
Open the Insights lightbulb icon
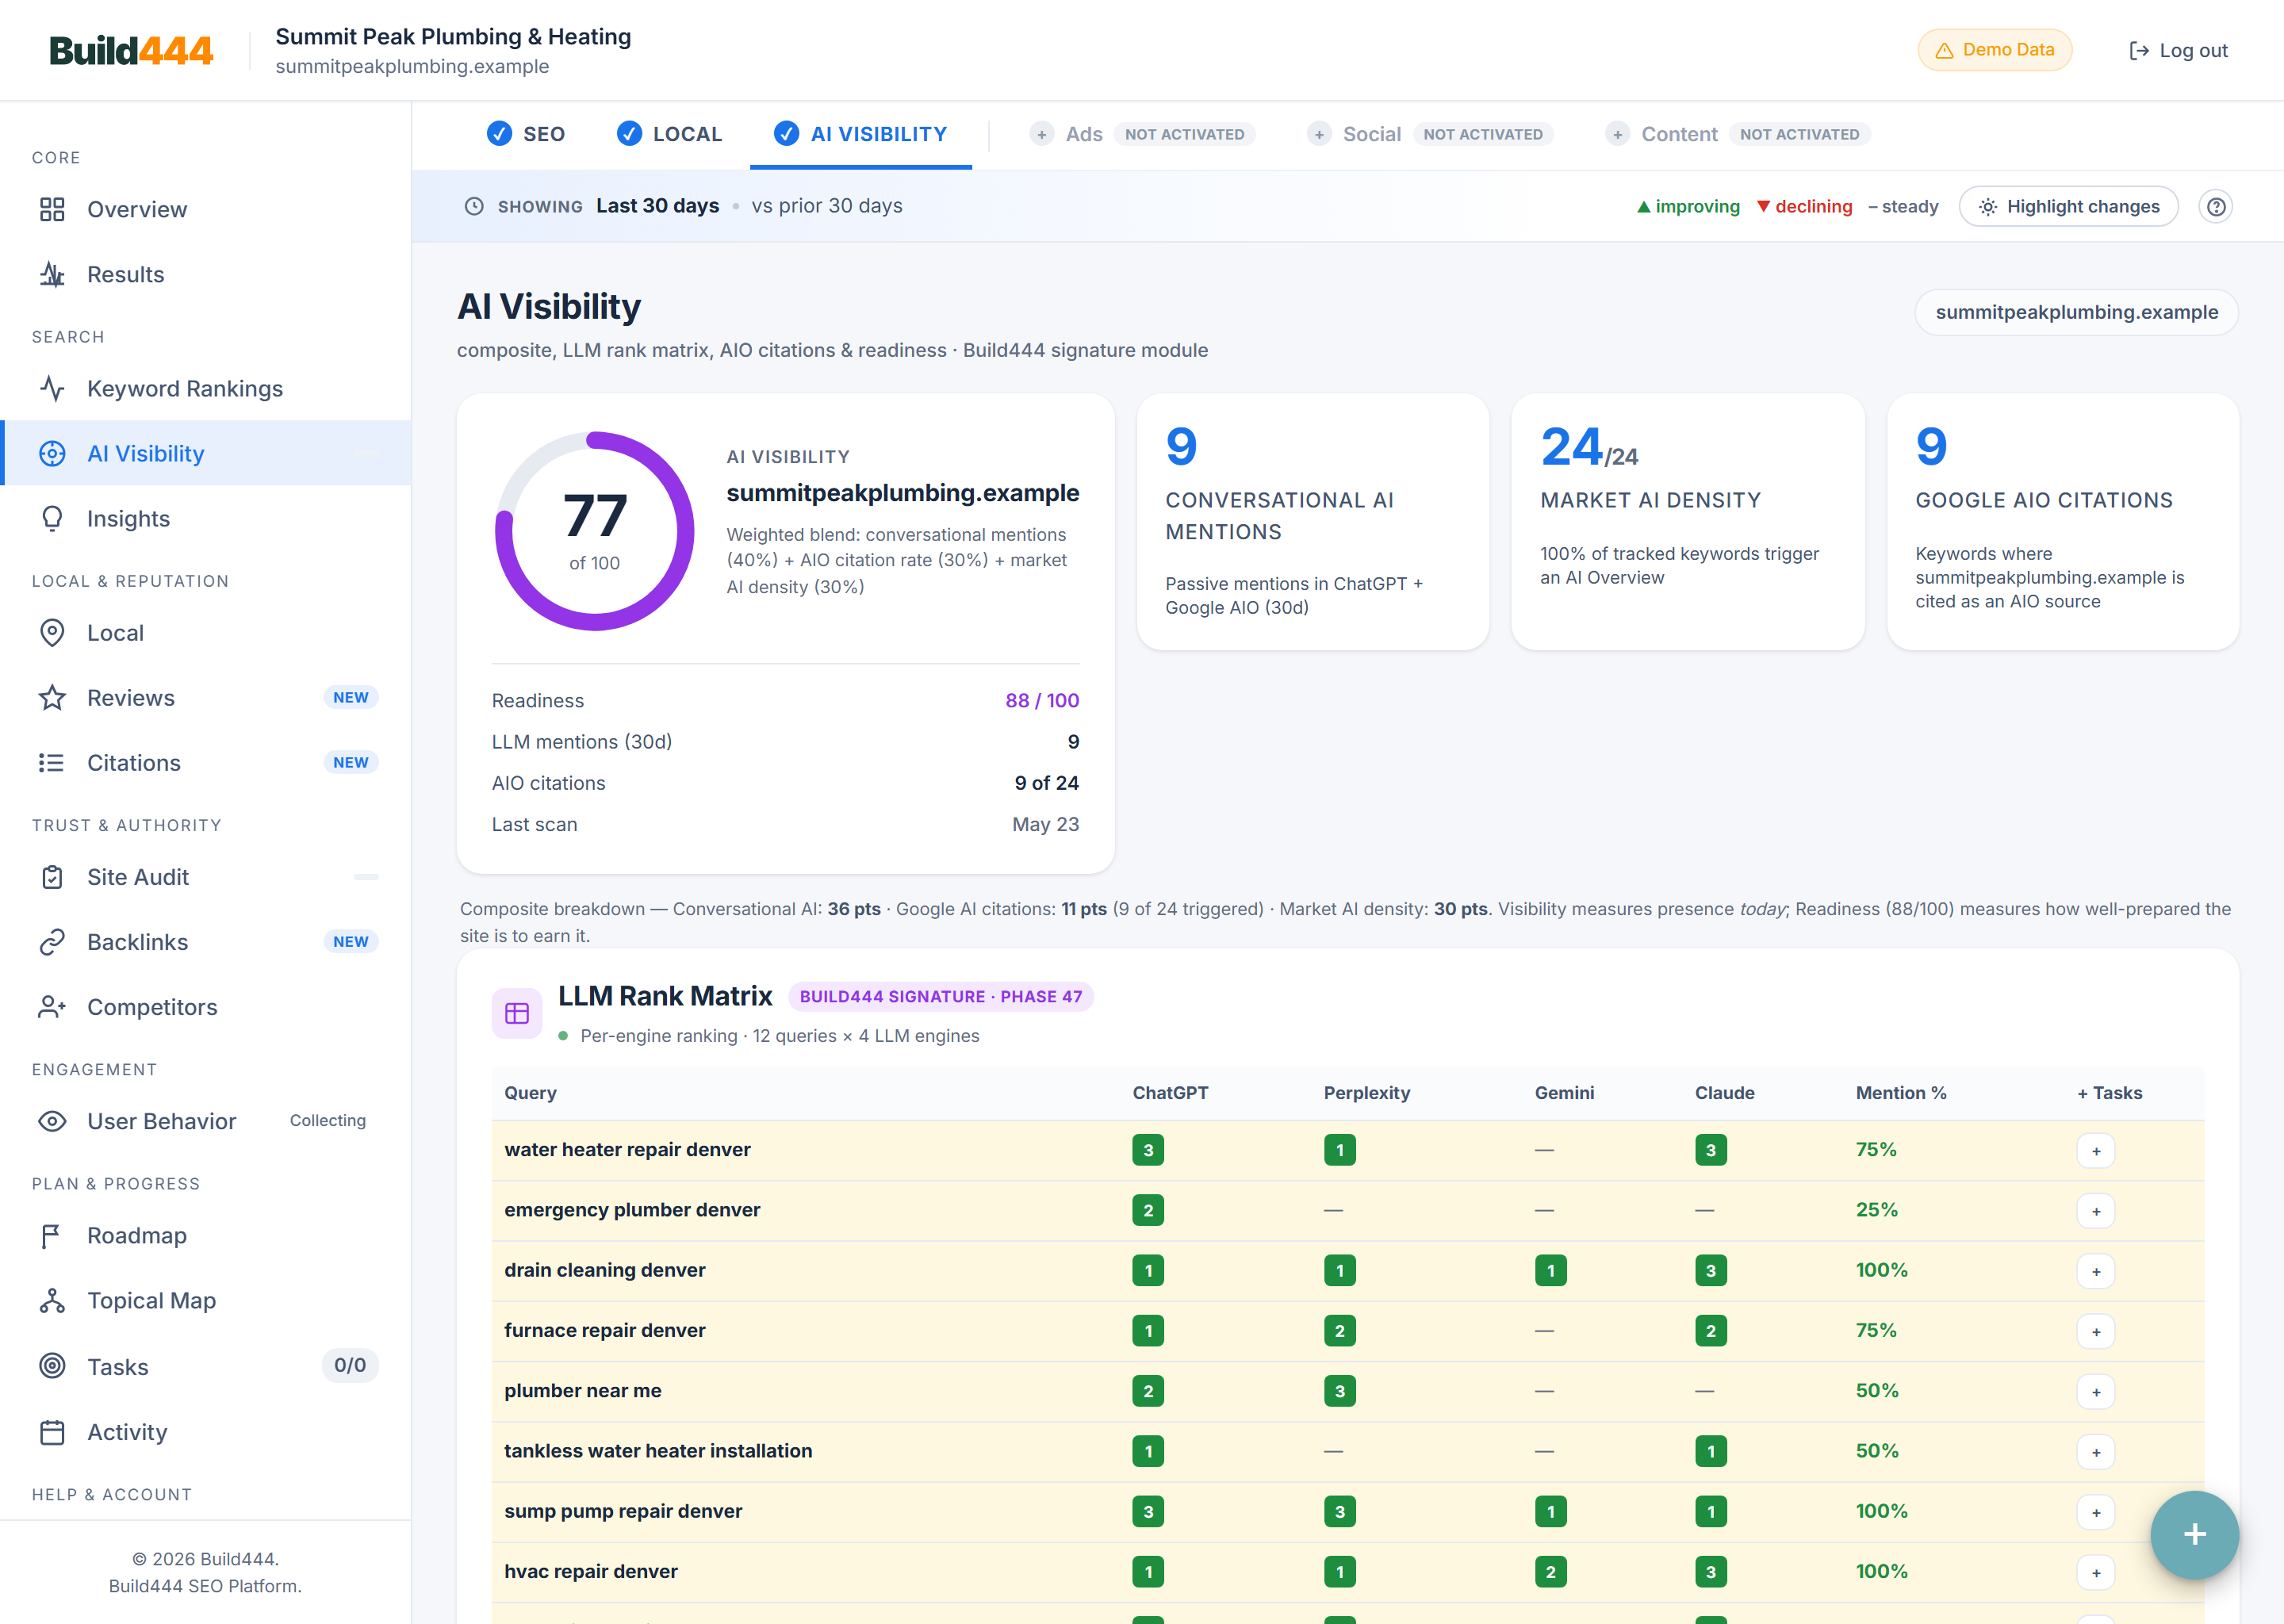[x=52, y=518]
